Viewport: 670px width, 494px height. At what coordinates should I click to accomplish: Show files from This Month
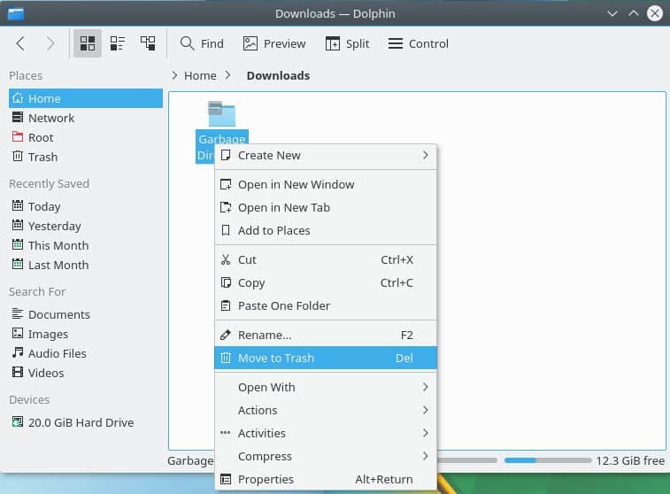tap(86, 245)
